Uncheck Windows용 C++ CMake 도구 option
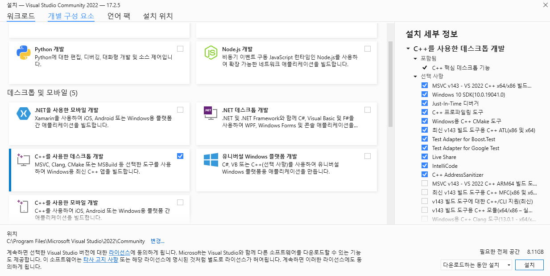 point(425,121)
